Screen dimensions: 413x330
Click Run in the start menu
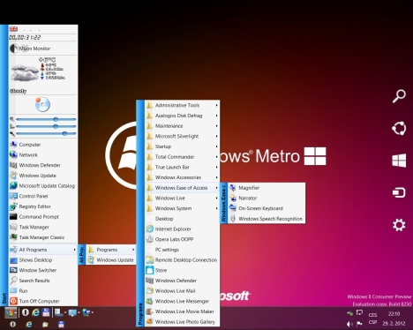point(43,290)
